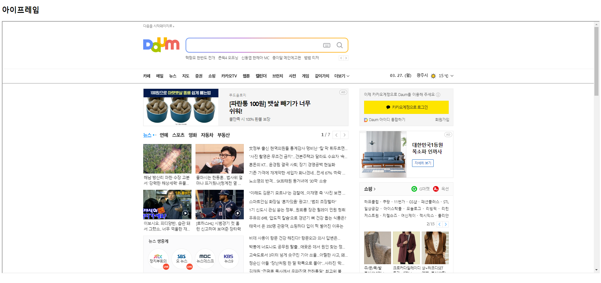Click the trending keyword 핵항모 한반도 전개

(x=200, y=58)
